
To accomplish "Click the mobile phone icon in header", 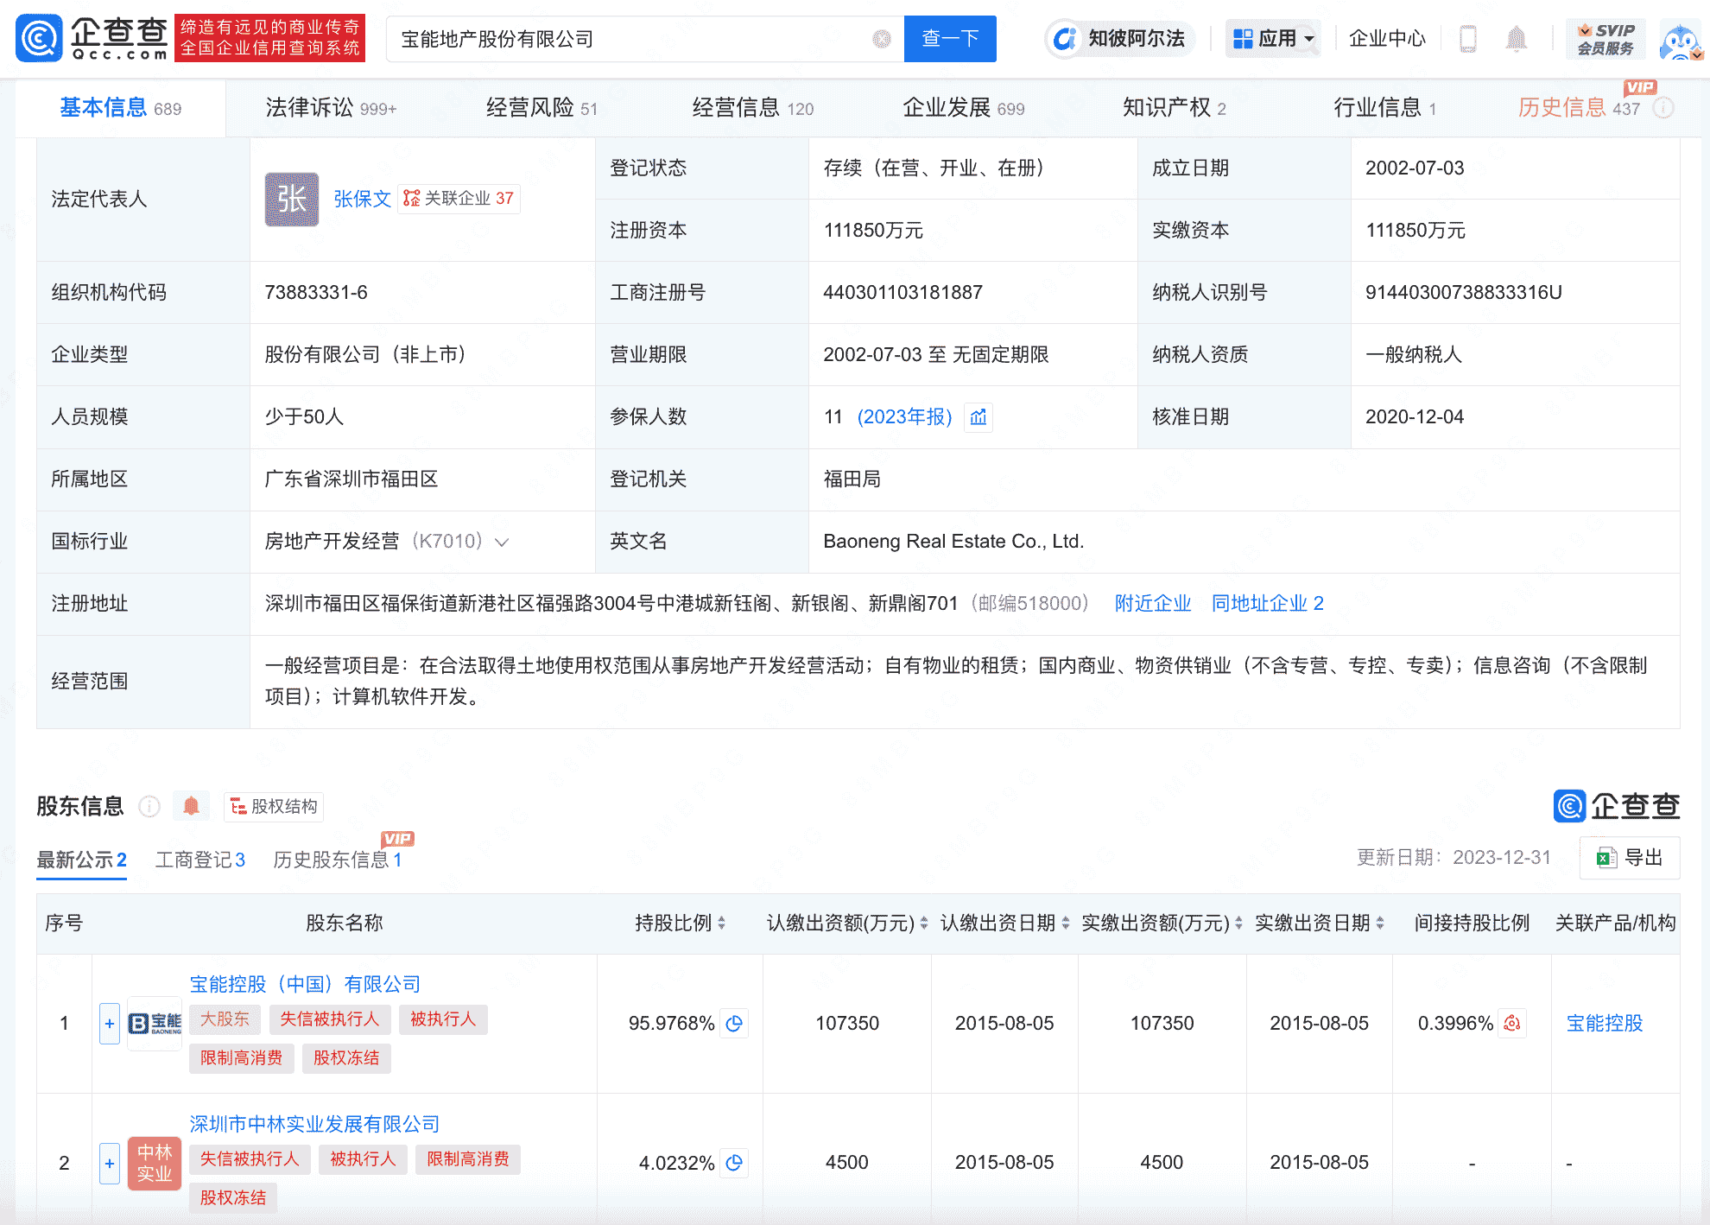I will 1467,39.
